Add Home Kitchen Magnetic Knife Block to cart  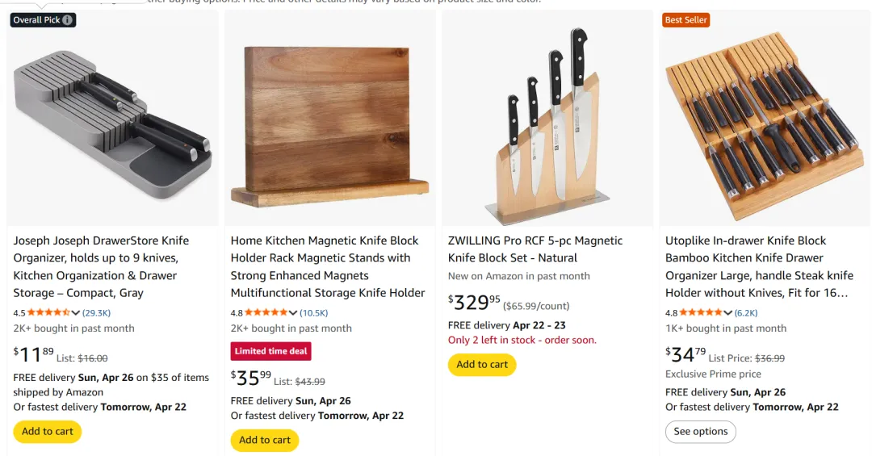pos(265,441)
